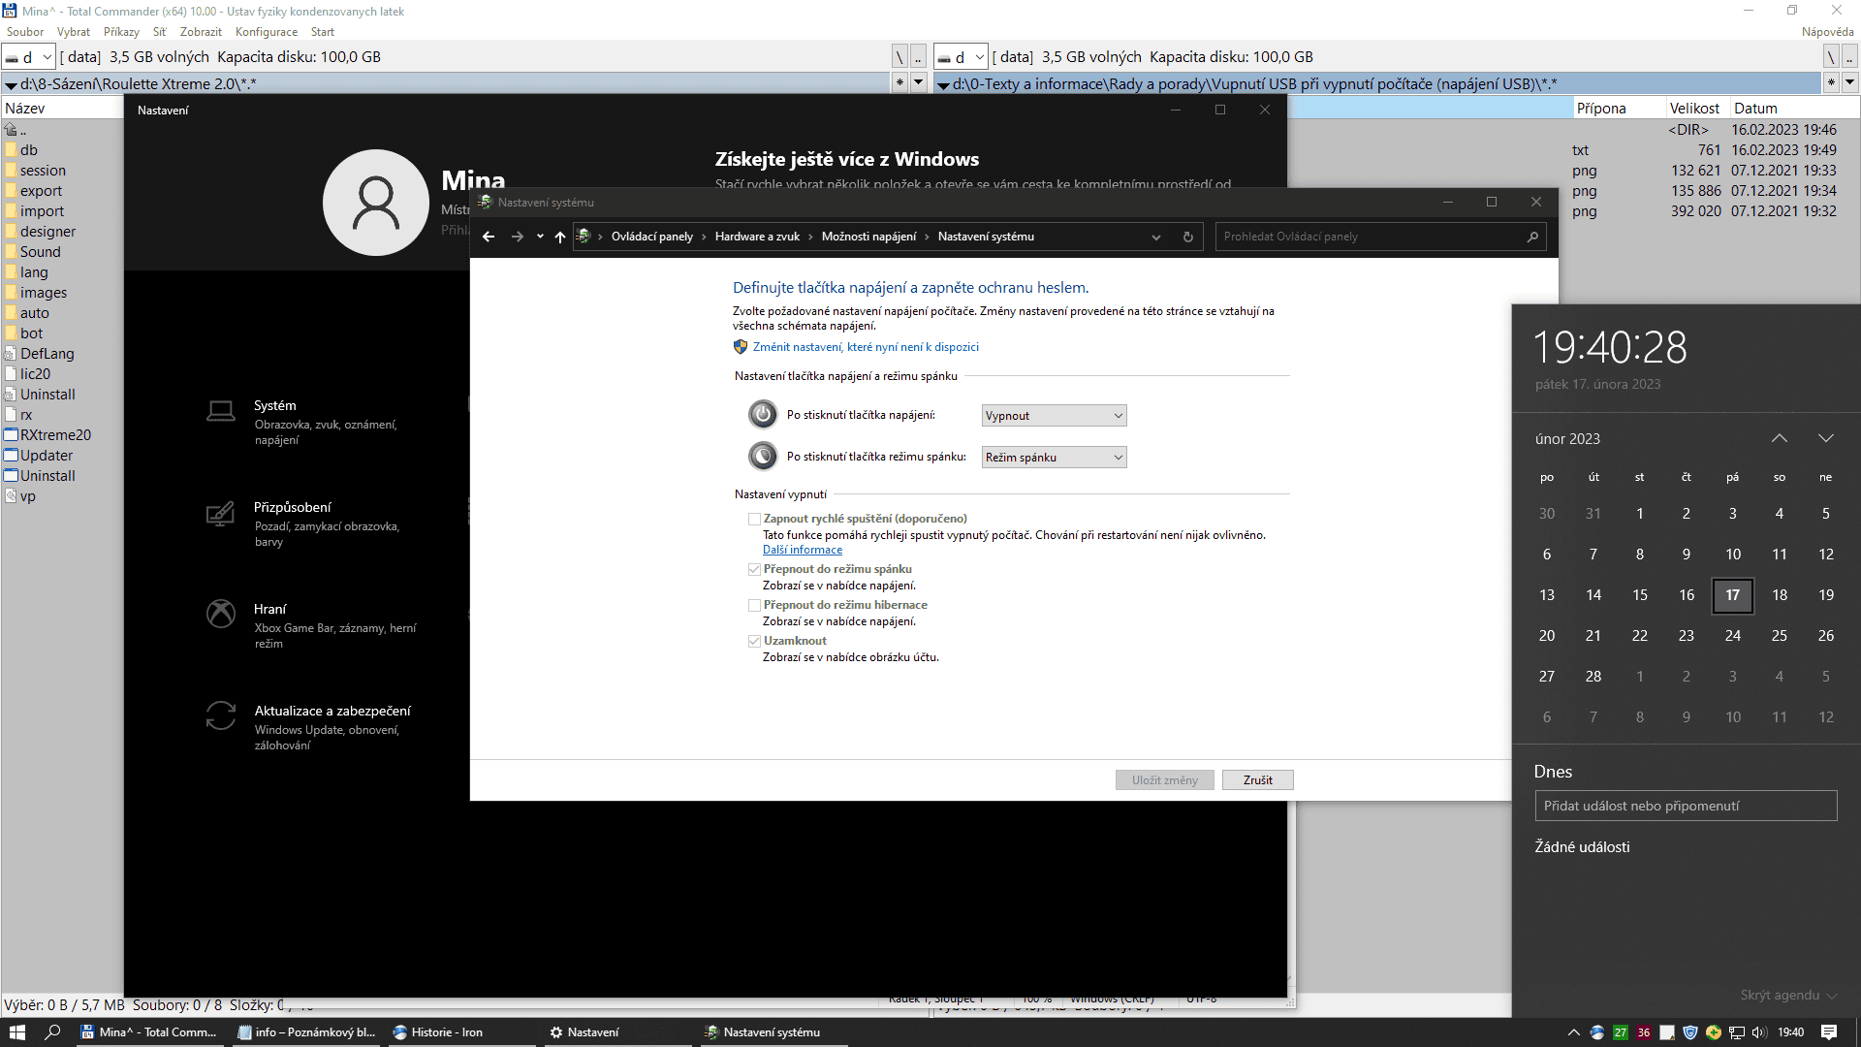Click the back arrow in Control Panel
This screenshot has width=1861, height=1047.
tap(489, 237)
